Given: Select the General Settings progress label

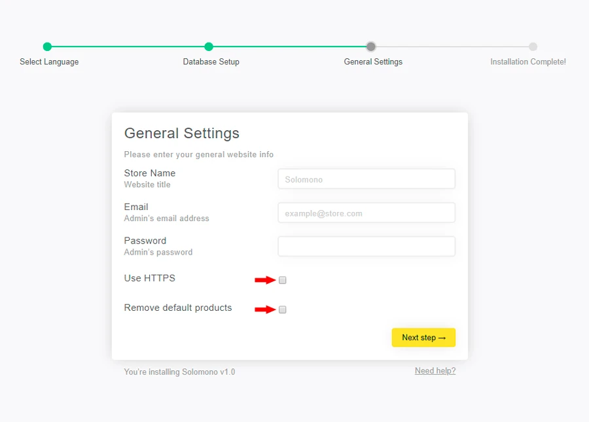Looking at the screenshot, I should [x=373, y=62].
